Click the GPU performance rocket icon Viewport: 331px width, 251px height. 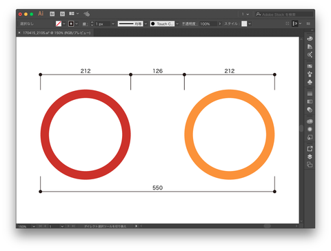click(87, 14)
